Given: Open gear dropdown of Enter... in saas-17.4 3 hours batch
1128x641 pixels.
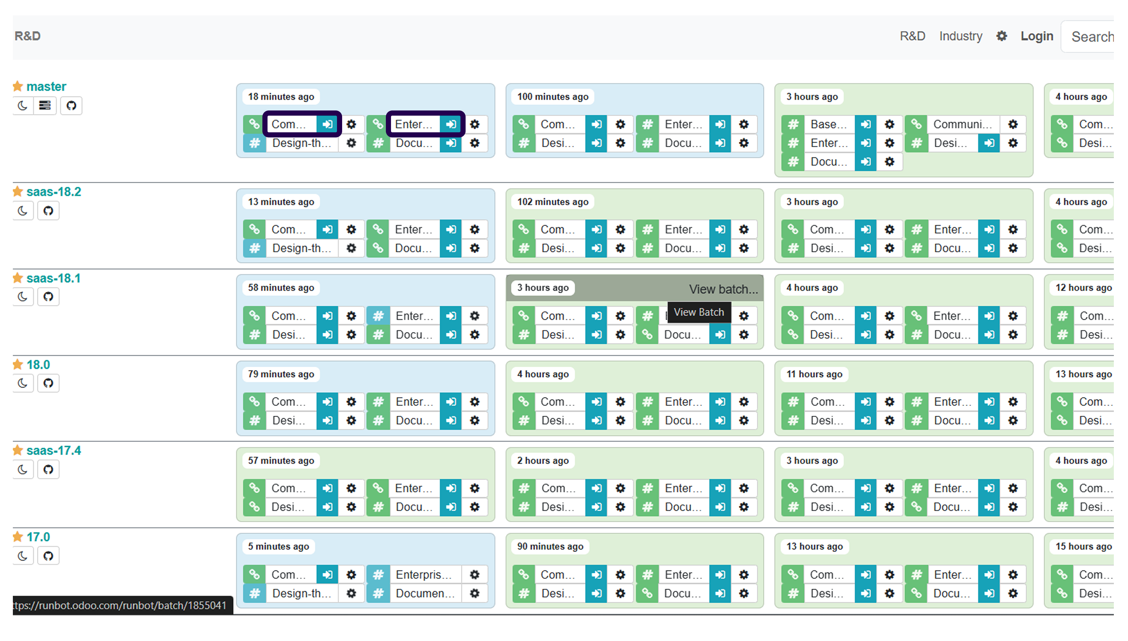Looking at the screenshot, I should coord(1013,488).
